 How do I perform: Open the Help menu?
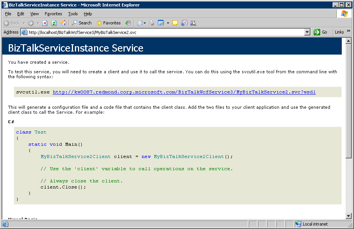click(x=88, y=14)
